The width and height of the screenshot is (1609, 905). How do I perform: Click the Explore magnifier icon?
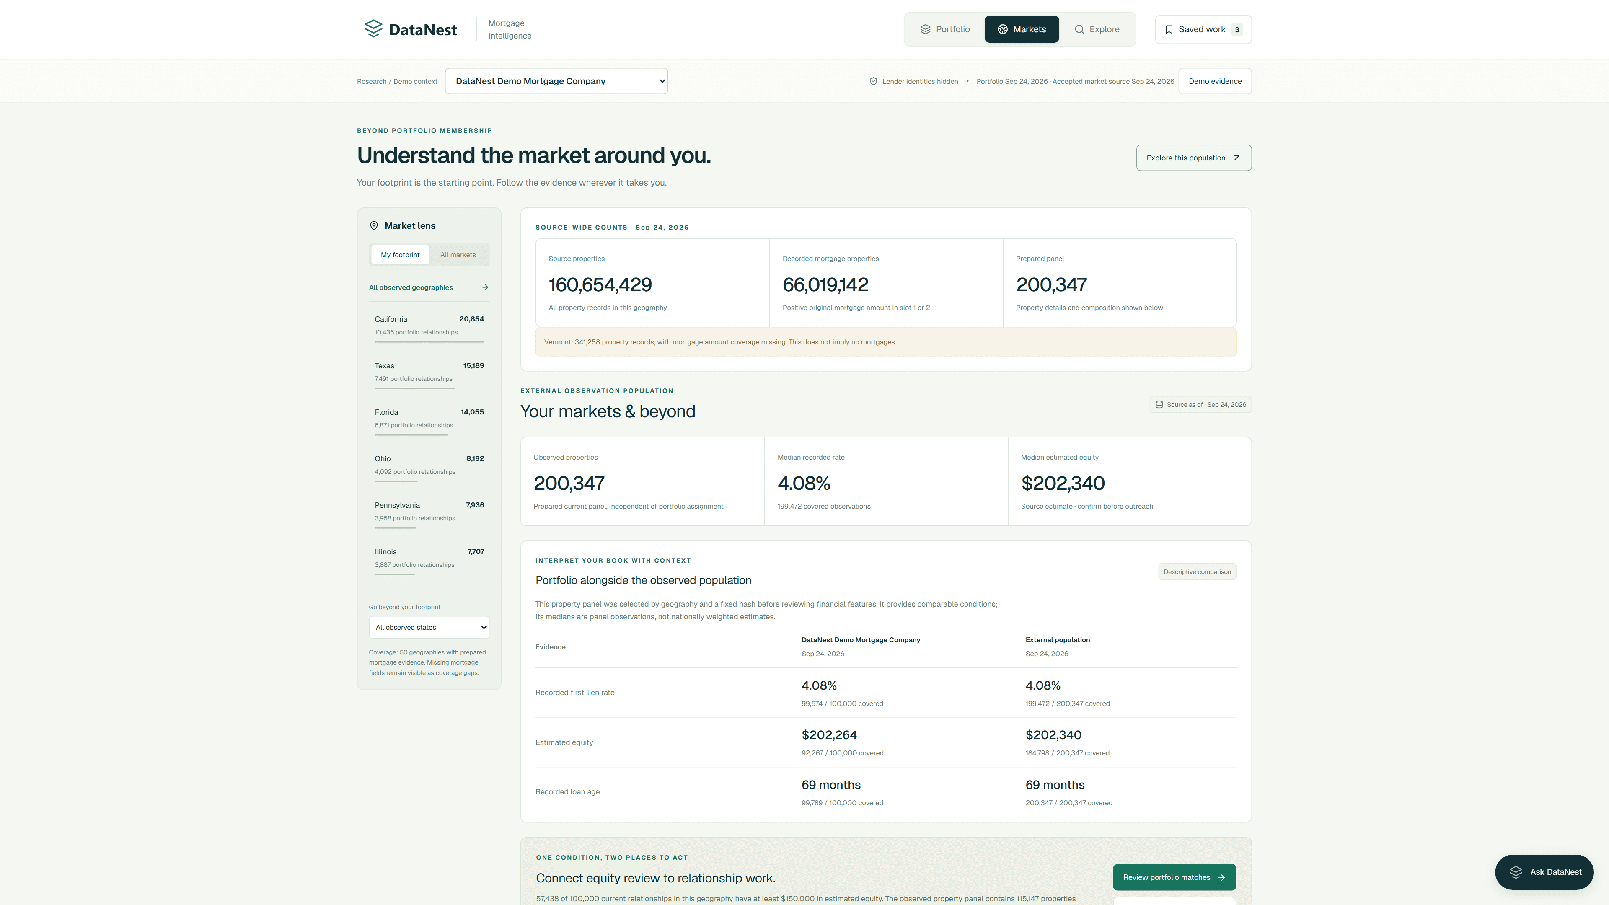[x=1079, y=29]
